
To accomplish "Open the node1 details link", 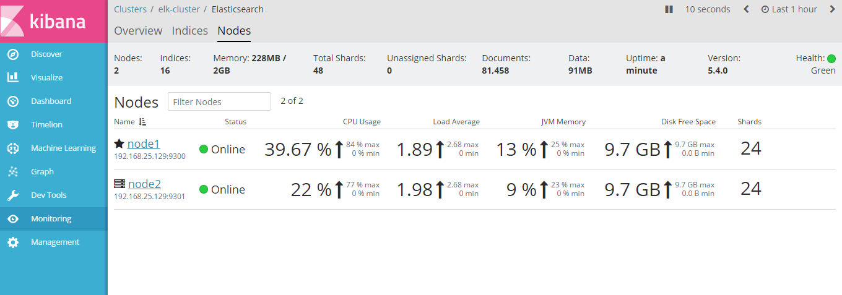I will [x=144, y=144].
